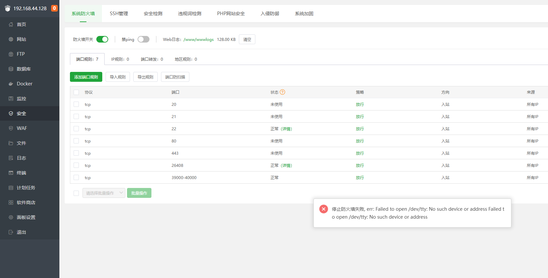The image size is (548, 278).
Task: Click the app grid icon beside 软件商店
Action: pos(11,202)
